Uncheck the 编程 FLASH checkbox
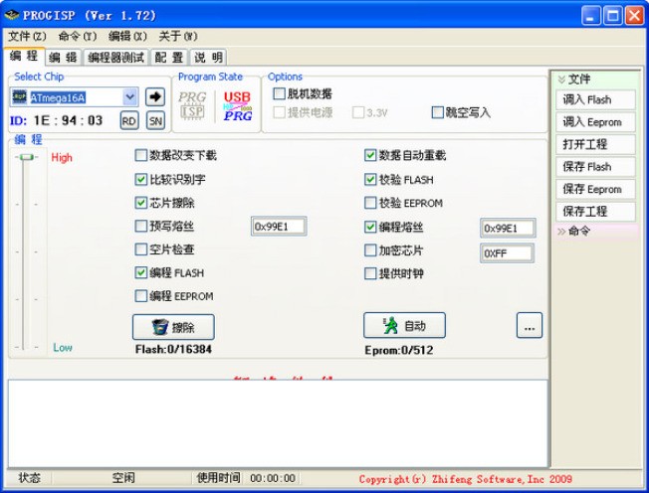 [140, 272]
